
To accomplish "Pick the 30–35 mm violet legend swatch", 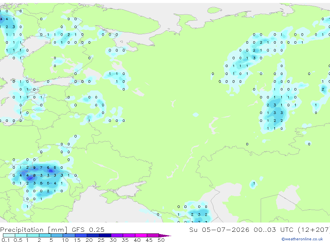I will coord(117,235).
